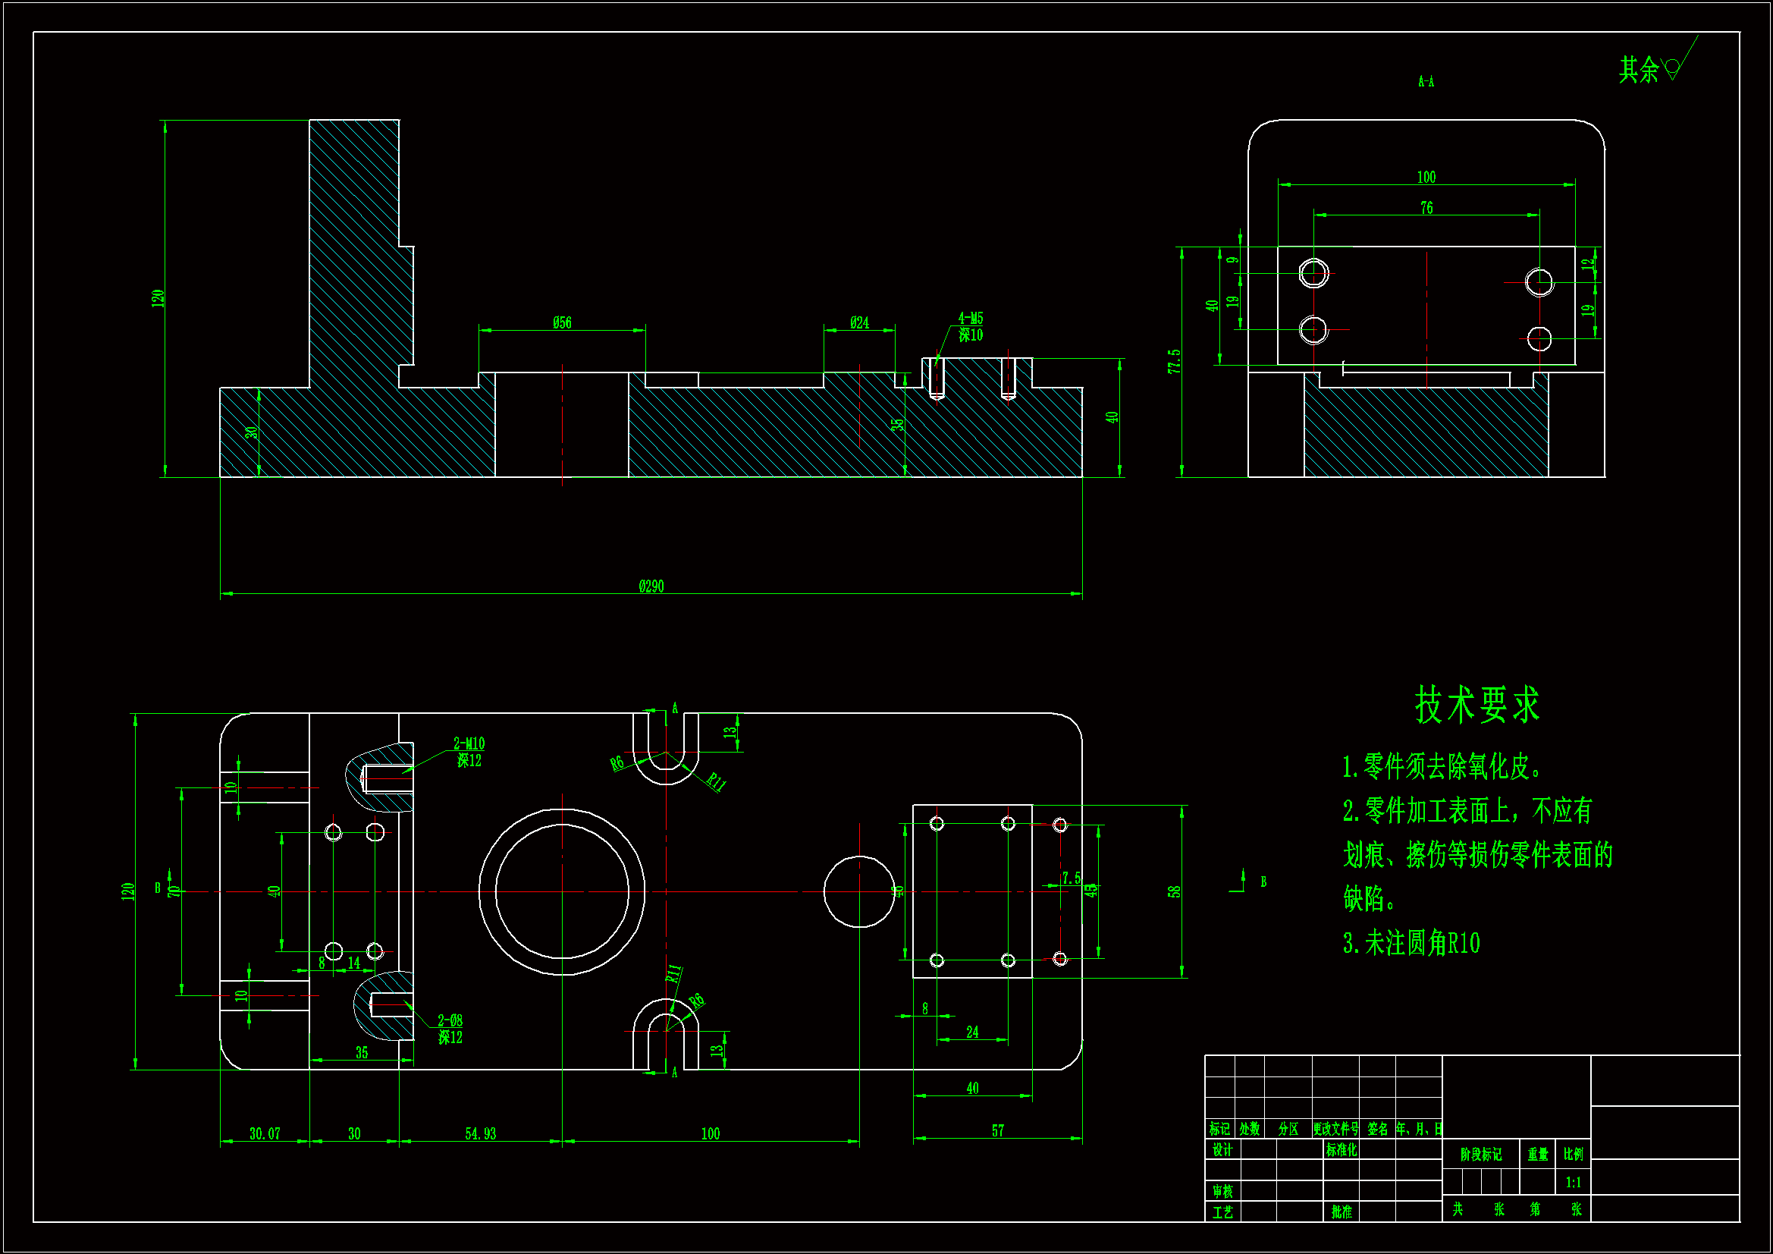Viewport: 1773px width, 1254px height.
Task: Click the 54.93 horizontal dimension
Action: [479, 1133]
